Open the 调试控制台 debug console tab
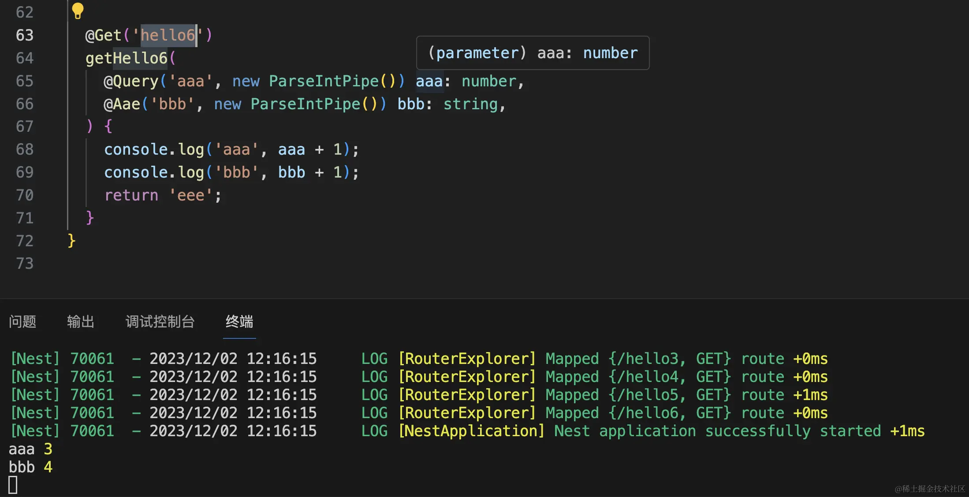The width and height of the screenshot is (969, 497). 160,322
